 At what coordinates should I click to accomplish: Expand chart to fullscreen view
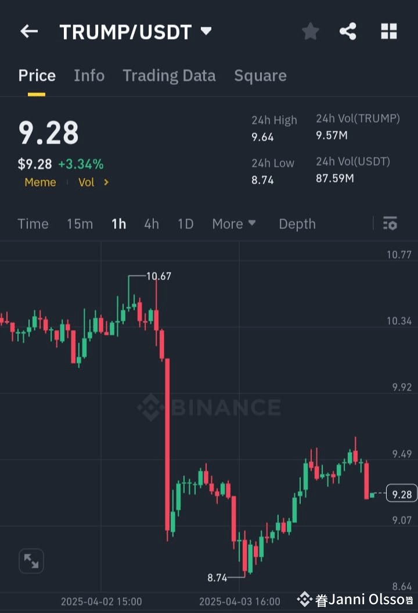pyautogui.click(x=31, y=561)
